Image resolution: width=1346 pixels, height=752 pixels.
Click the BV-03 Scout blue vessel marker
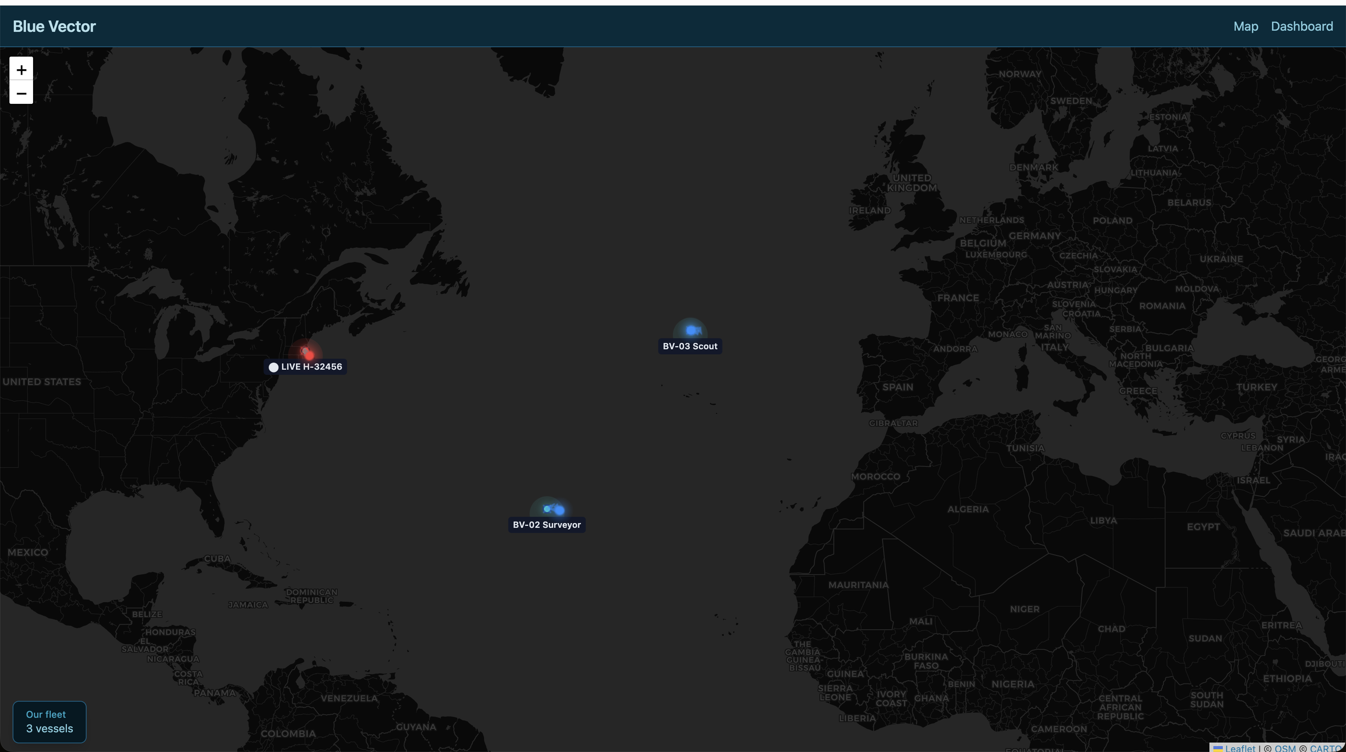click(x=691, y=330)
